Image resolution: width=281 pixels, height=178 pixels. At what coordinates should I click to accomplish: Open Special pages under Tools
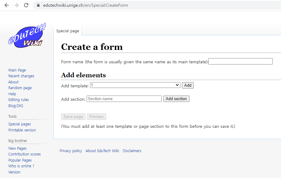(x=19, y=124)
